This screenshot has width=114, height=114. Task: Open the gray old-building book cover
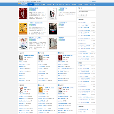(x=53, y=44)
